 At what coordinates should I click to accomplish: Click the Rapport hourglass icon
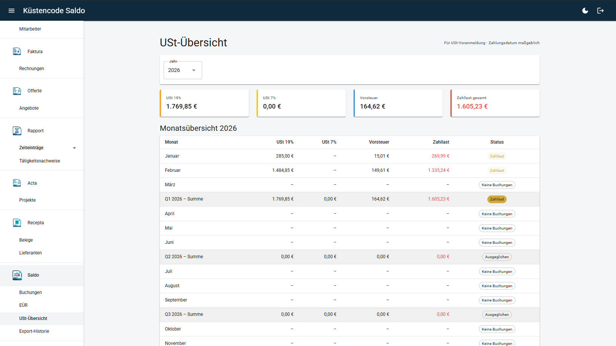[x=17, y=131]
